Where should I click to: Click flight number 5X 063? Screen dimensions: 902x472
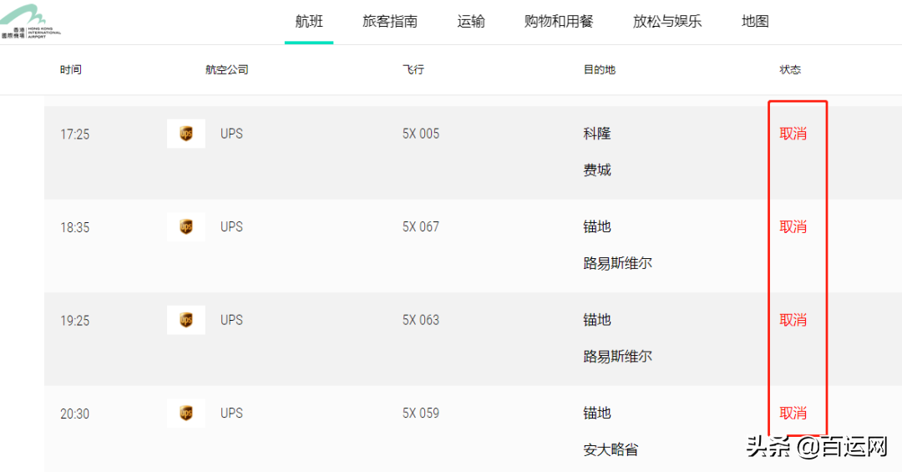coord(420,321)
